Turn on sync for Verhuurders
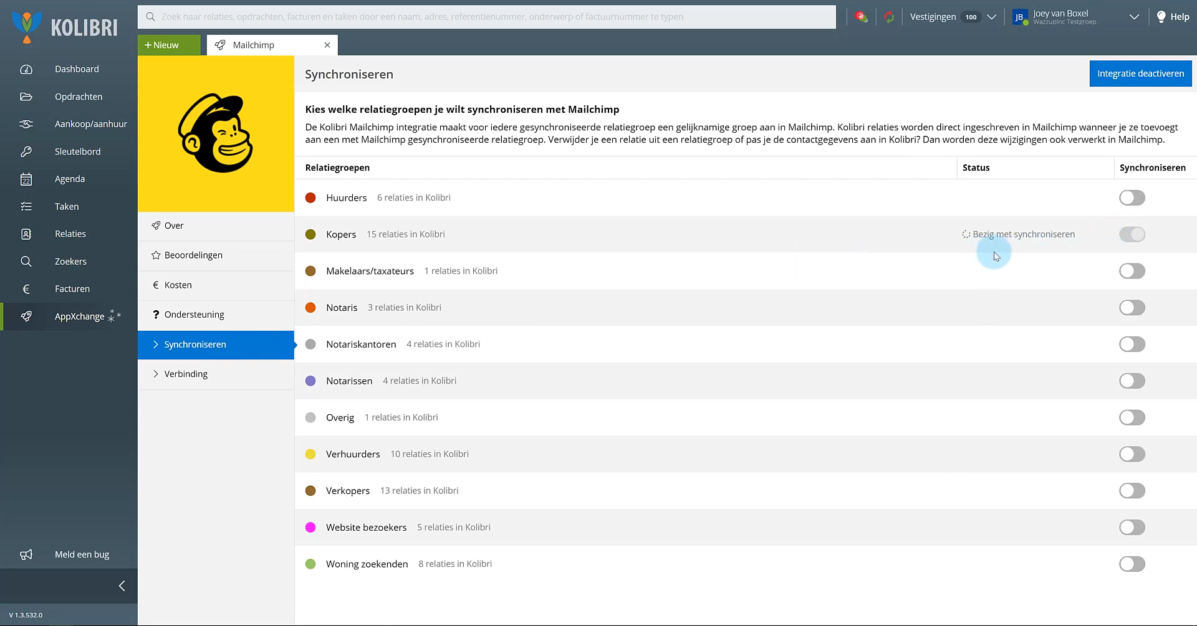 1132,454
